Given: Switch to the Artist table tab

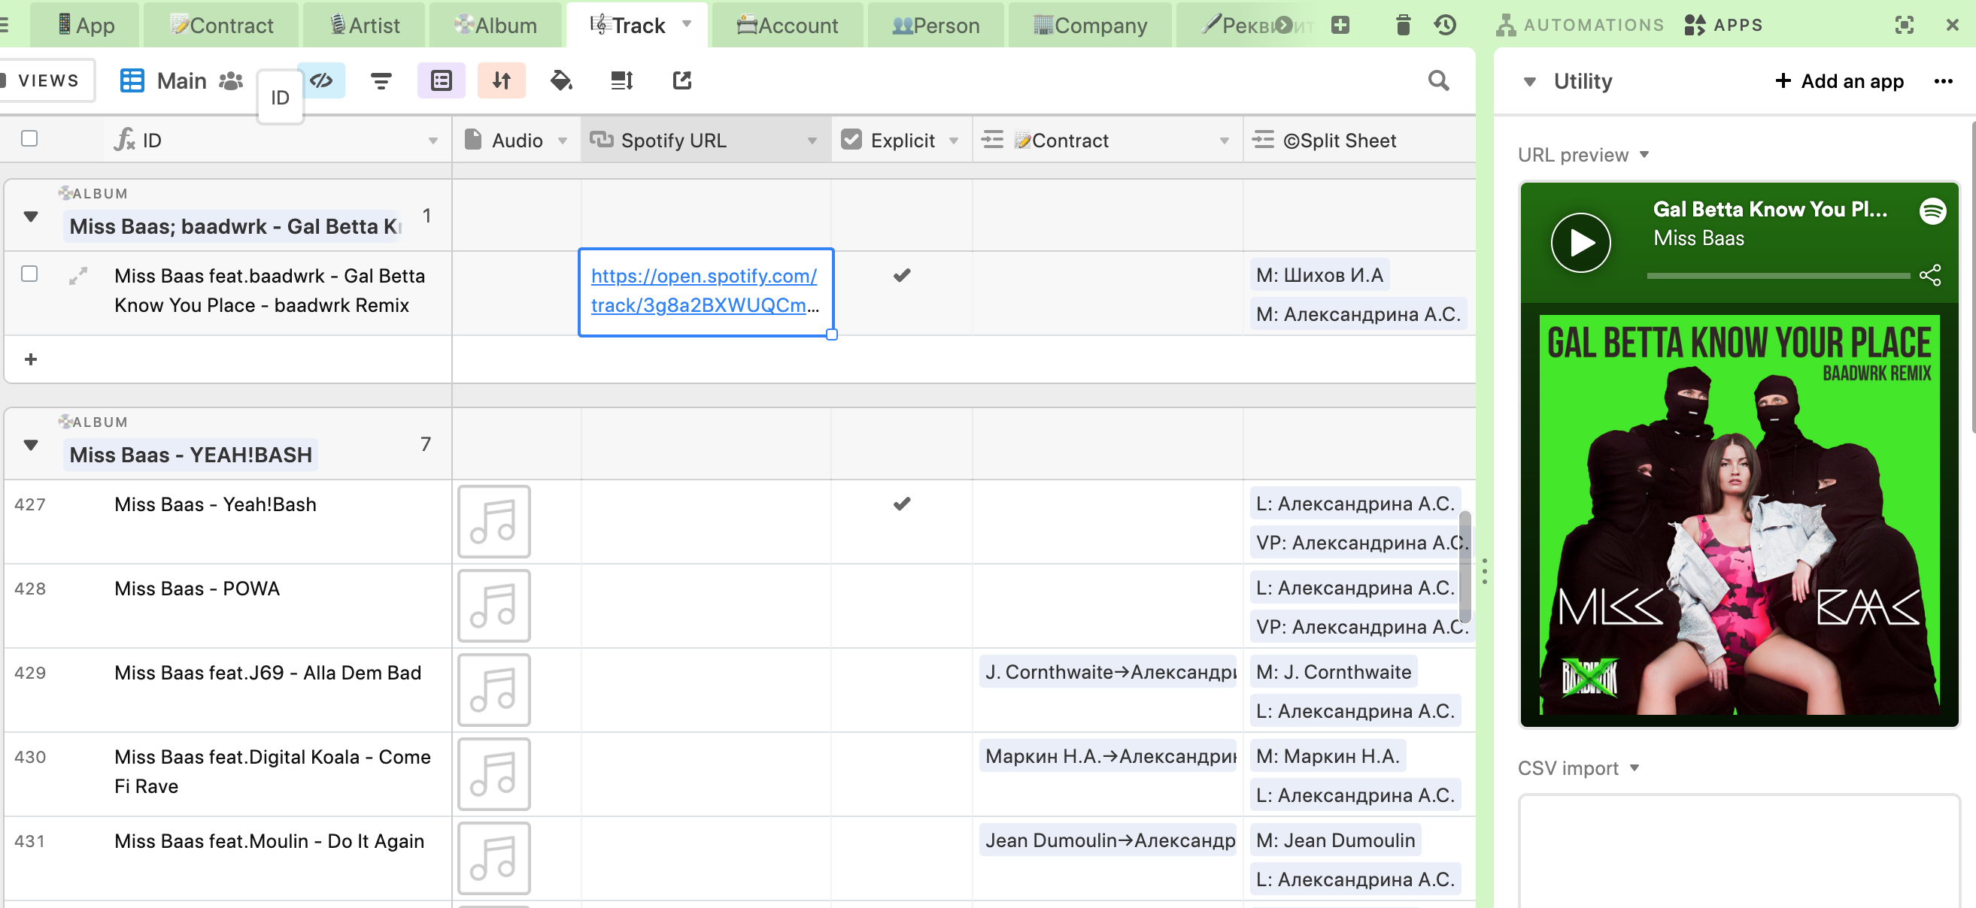Looking at the screenshot, I should (364, 26).
